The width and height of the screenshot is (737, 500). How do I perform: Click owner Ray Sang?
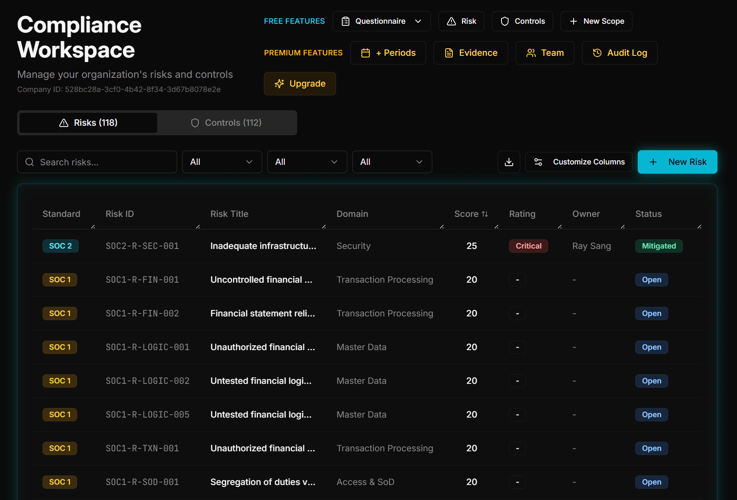coord(592,246)
